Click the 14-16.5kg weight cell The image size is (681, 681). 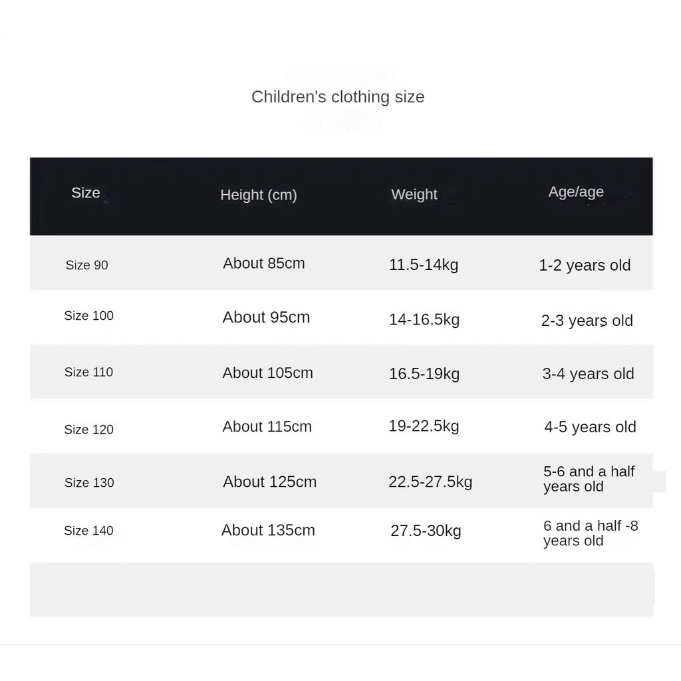pyautogui.click(x=424, y=320)
